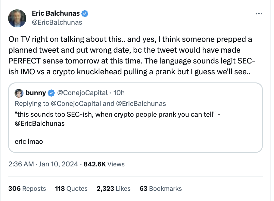274x201 pixels.
Task: Click bunny's profile picture in quoted tweet
Action: point(19,93)
